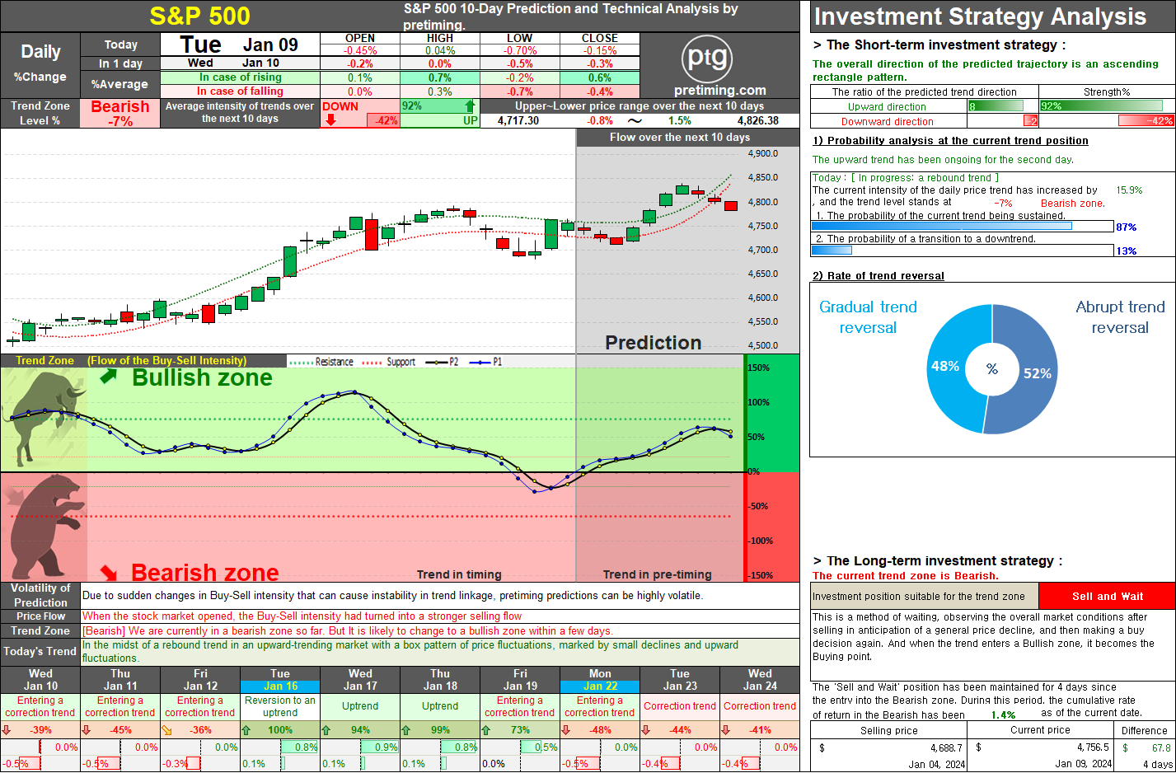Screen dimensions: 1176x773
Task: Click the 4,756.5 current price value
Action: click(x=1093, y=747)
